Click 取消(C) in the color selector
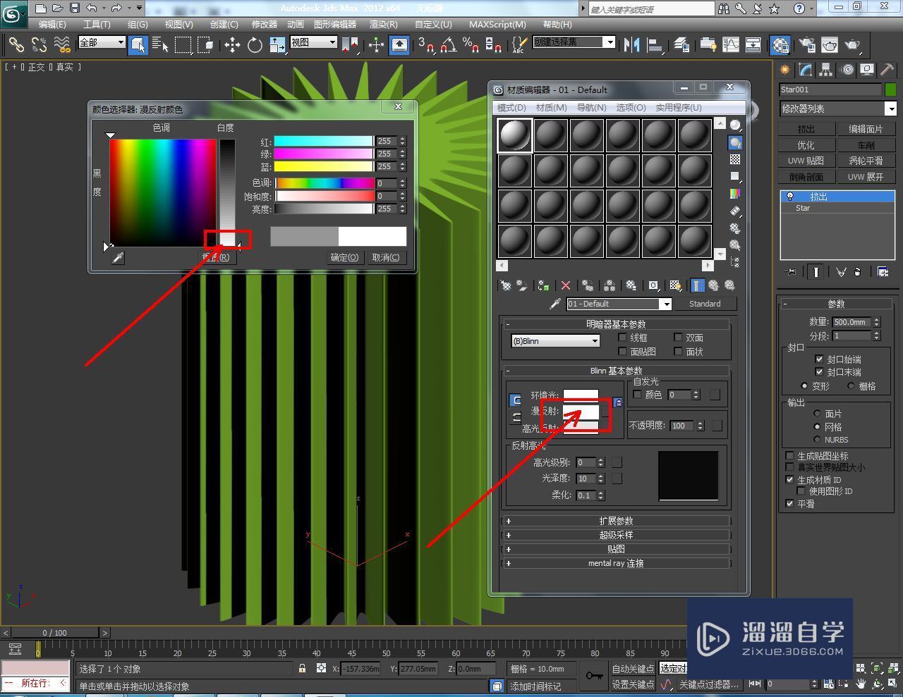The width and height of the screenshot is (903, 697). click(386, 257)
